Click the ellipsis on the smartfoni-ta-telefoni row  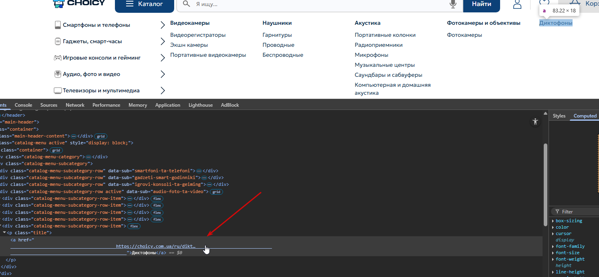tap(199, 171)
